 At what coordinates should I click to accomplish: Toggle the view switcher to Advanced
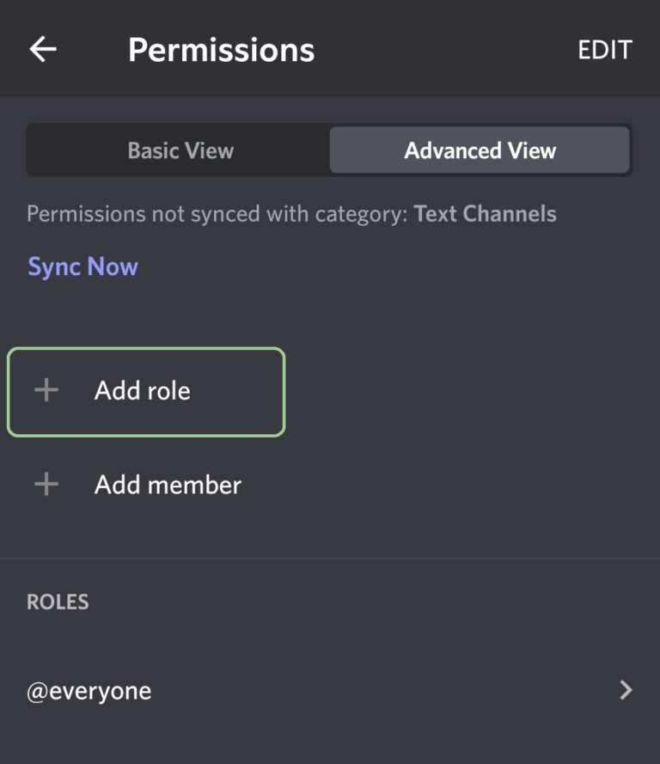click(x=480, y=150)
